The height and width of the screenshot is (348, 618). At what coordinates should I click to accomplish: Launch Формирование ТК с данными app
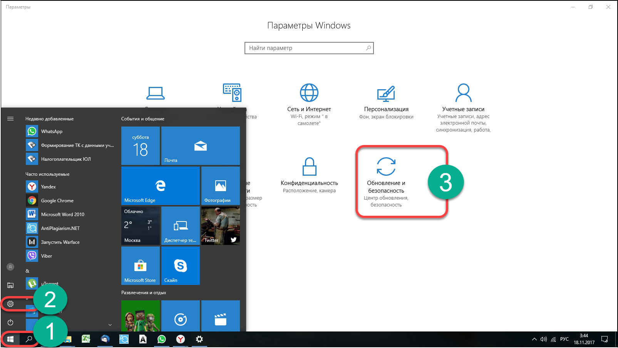tap(69, 145)
